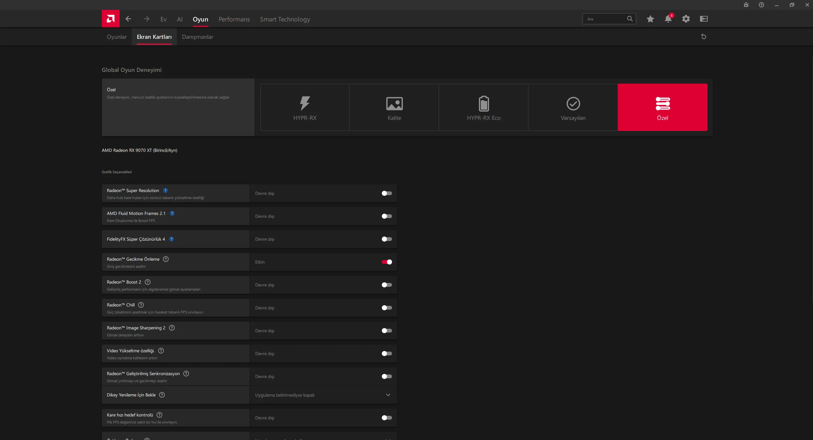Screen dimensions: 813x440
Task: Go back with the left arrow
Action: [x=128, y=19]
